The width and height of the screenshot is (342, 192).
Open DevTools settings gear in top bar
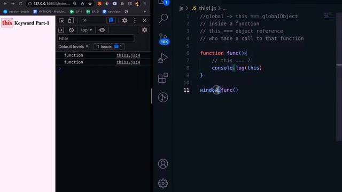[125, 20]
